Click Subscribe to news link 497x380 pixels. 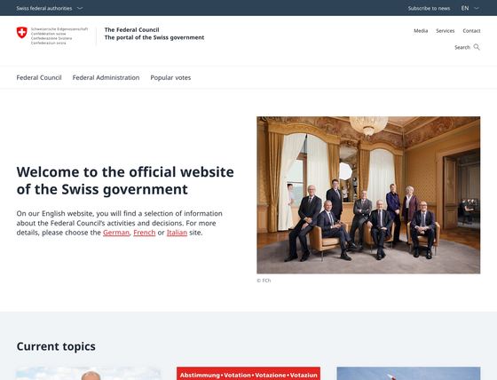click(429, 8)
